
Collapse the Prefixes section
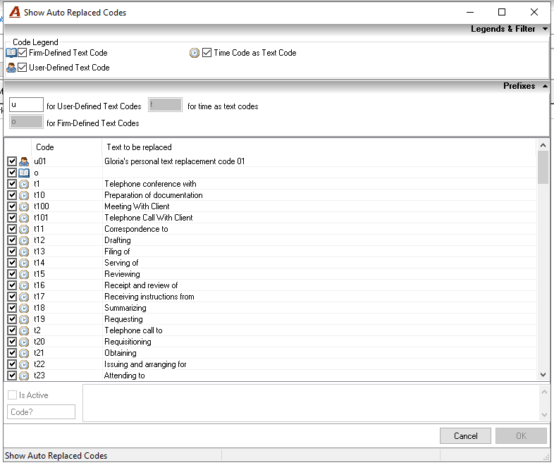[545, 86]
